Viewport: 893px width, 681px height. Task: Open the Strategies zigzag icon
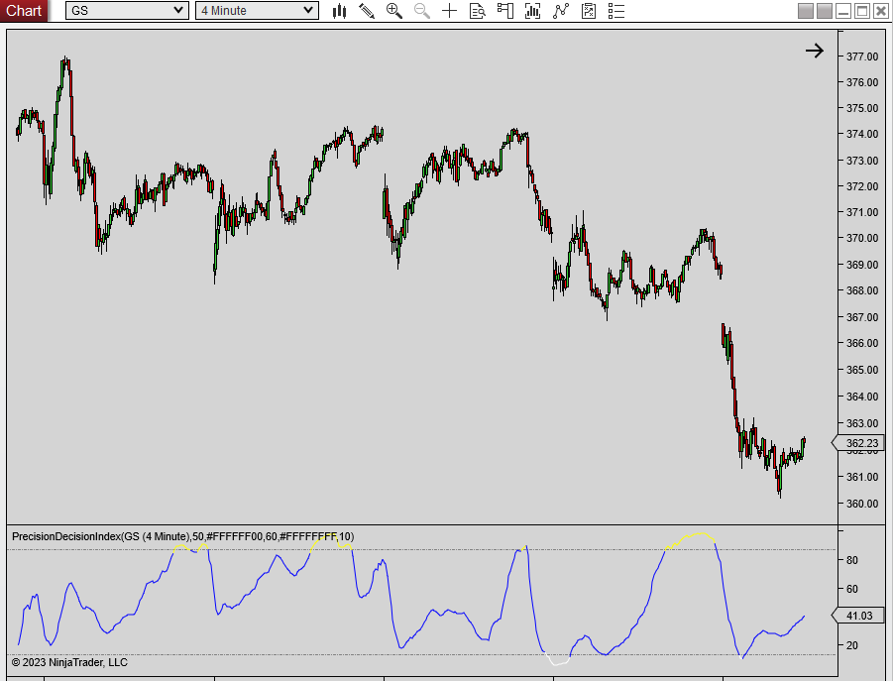[x=560, y=11]
